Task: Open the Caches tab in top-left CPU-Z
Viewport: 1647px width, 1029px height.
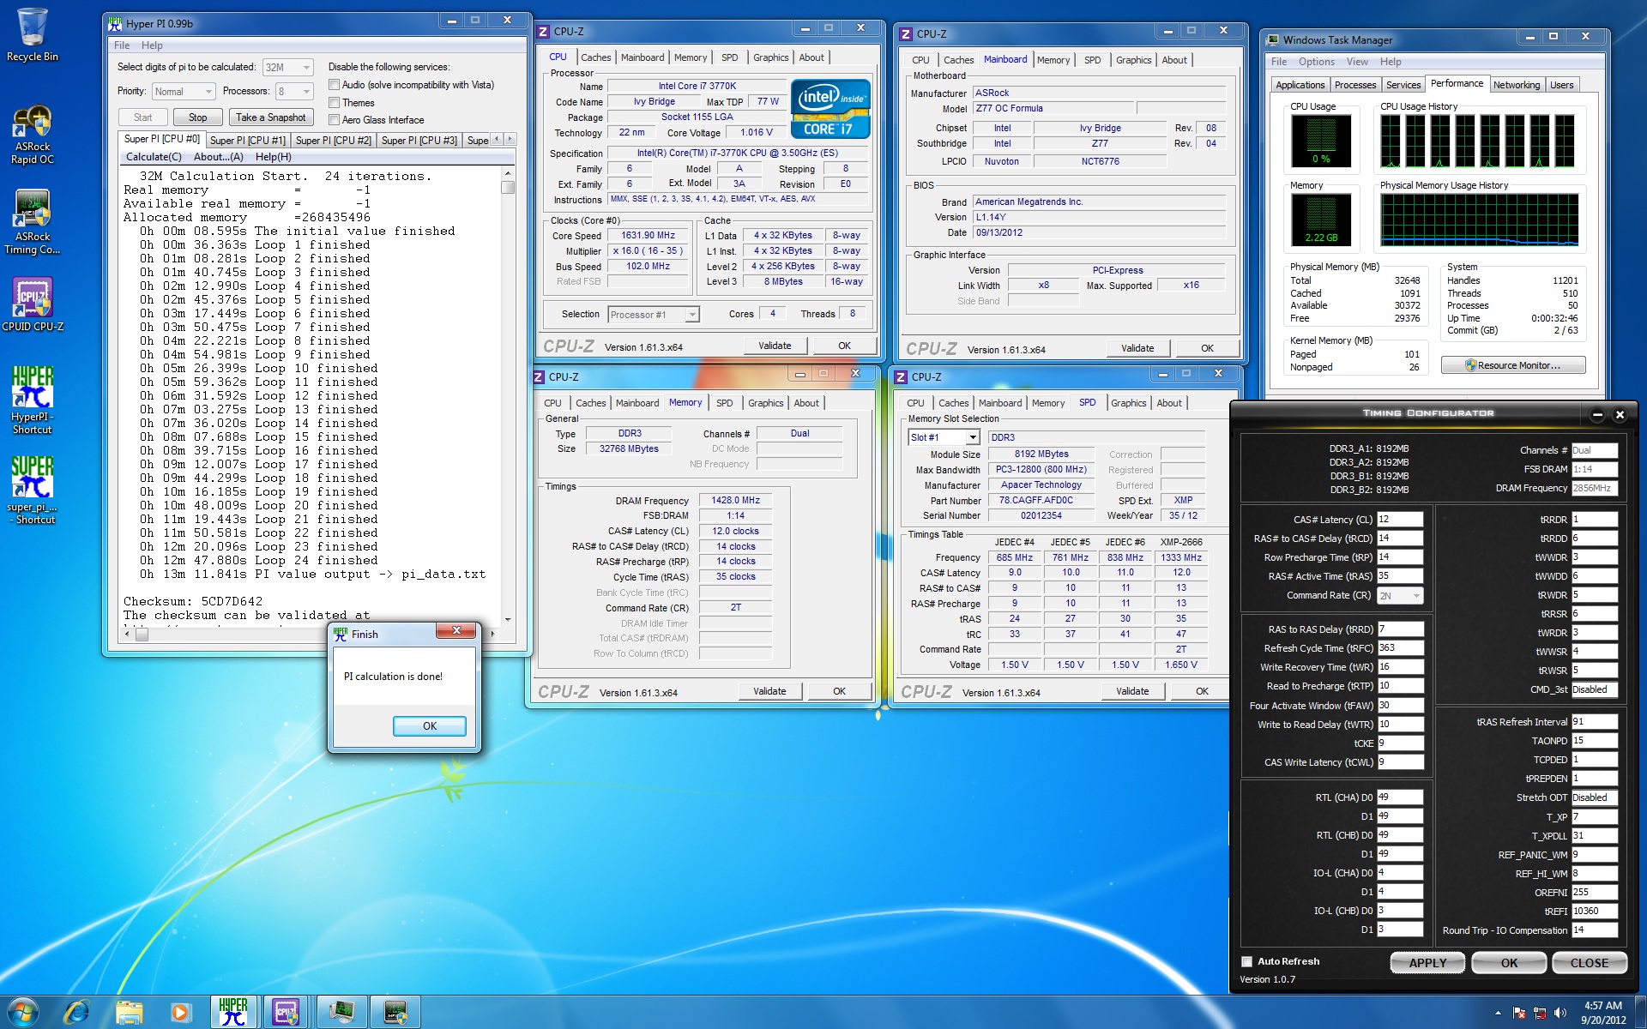Action: pos(595,57)
